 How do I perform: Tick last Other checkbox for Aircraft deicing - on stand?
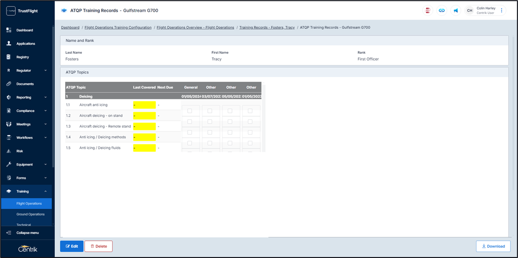tap(250, 122)
